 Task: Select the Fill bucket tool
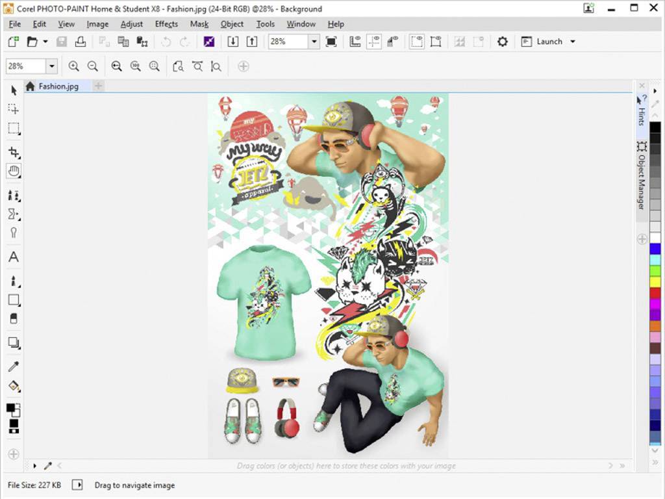[13, 387]
